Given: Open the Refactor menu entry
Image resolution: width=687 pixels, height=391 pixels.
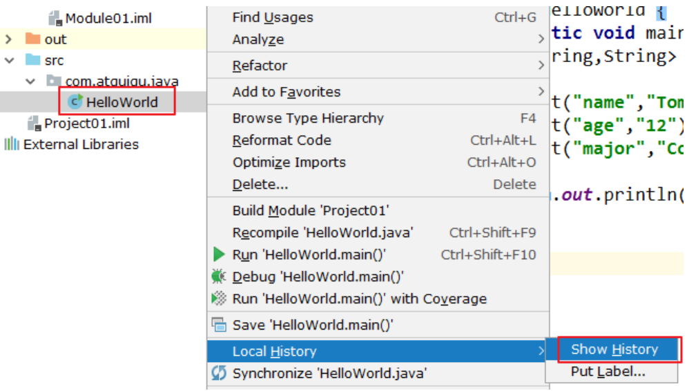Looking at the screenshot, I should pos(378,66).
